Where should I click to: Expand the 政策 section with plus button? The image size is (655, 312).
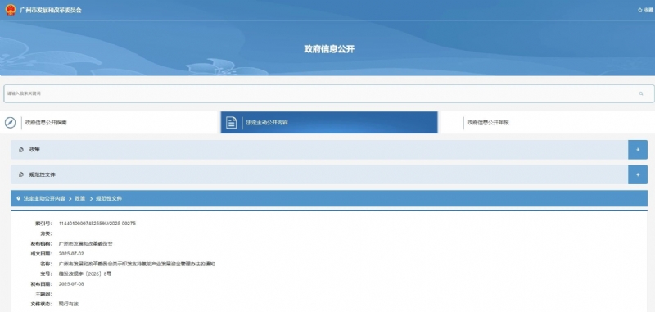pyautogui.click(x=638, y=150)
